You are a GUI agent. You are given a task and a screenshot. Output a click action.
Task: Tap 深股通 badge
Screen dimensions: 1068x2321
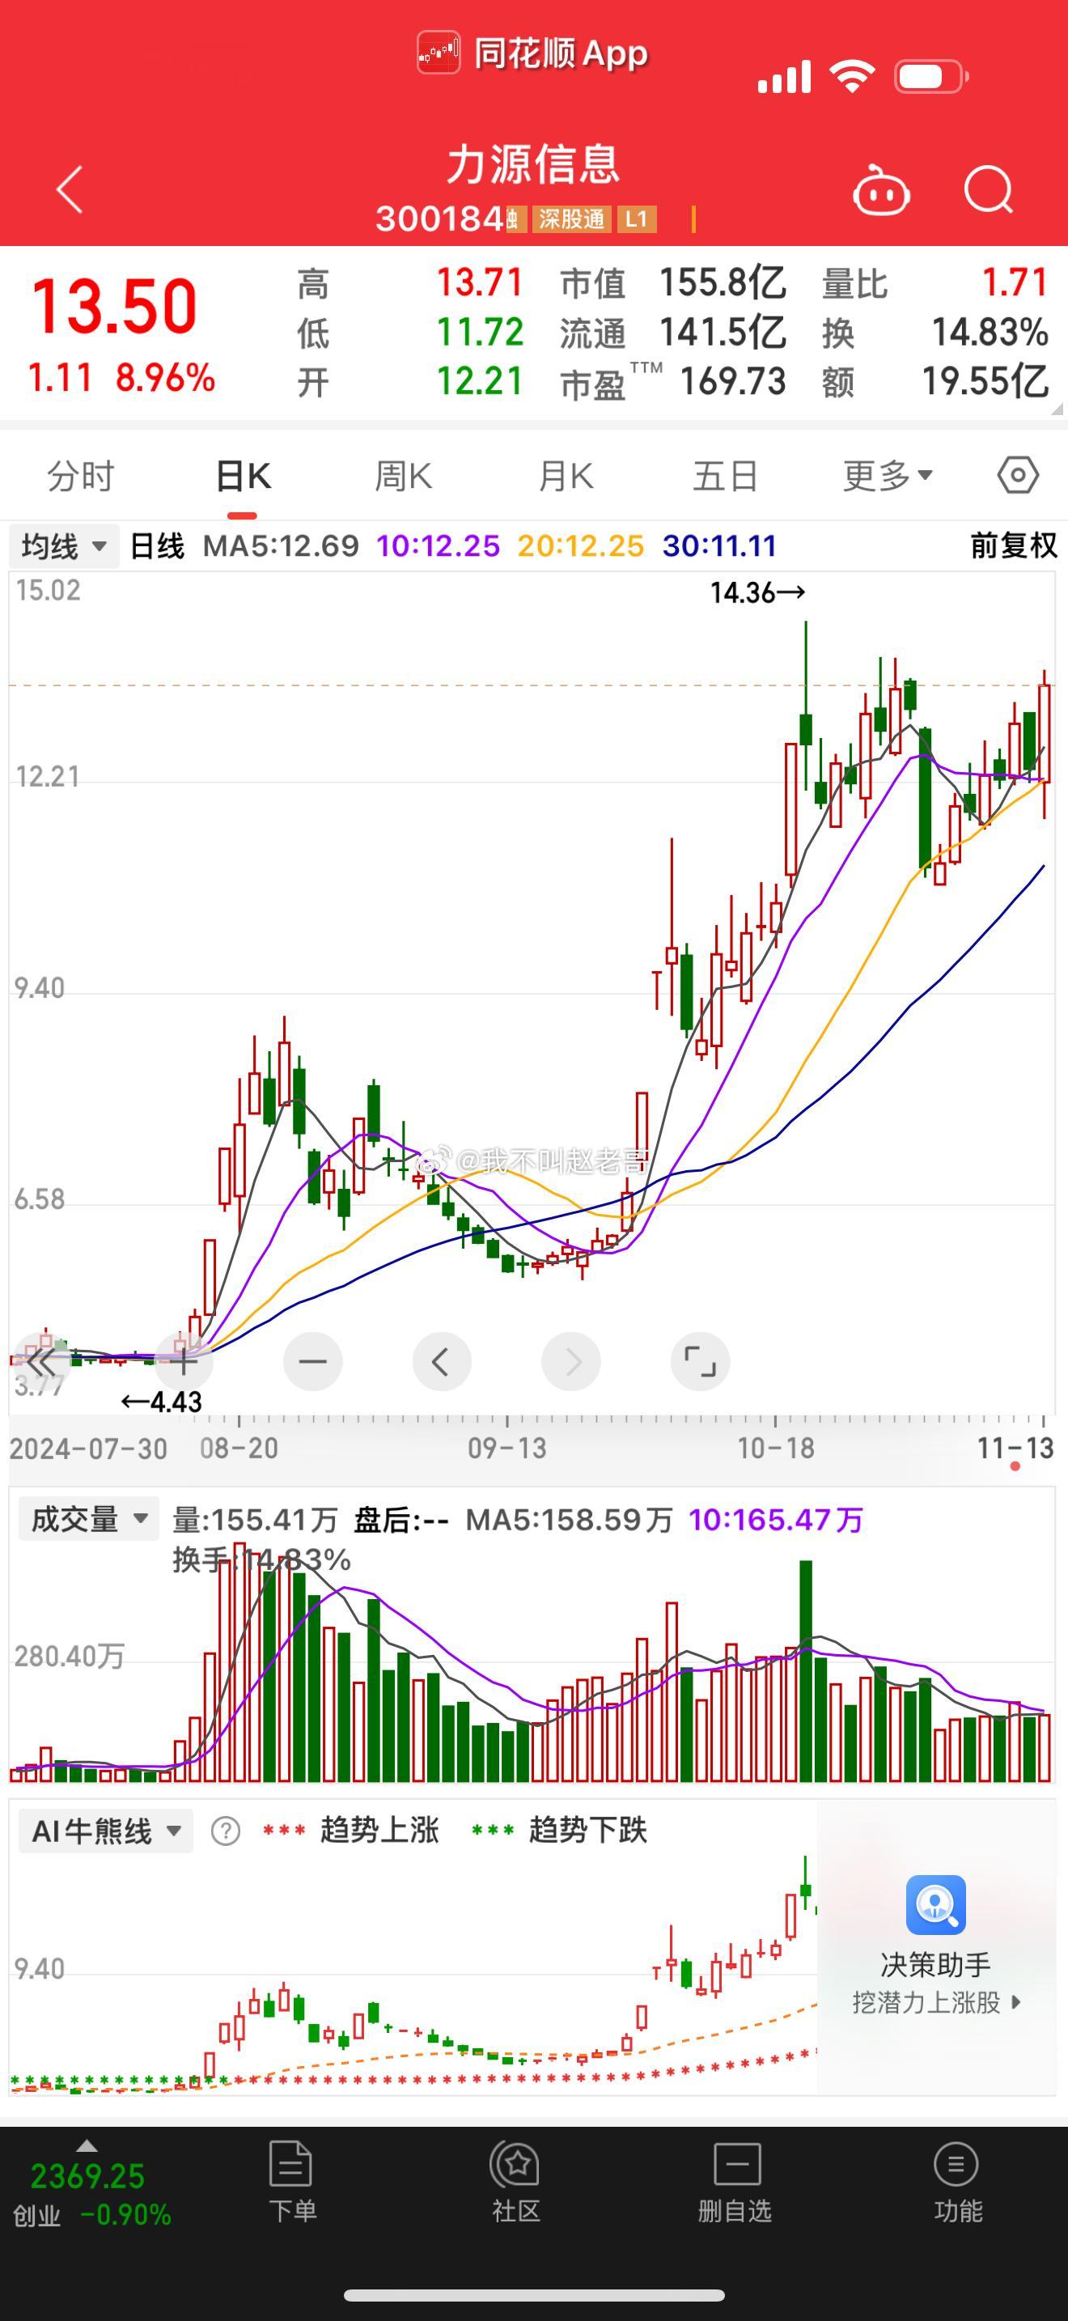pos(572,219)
